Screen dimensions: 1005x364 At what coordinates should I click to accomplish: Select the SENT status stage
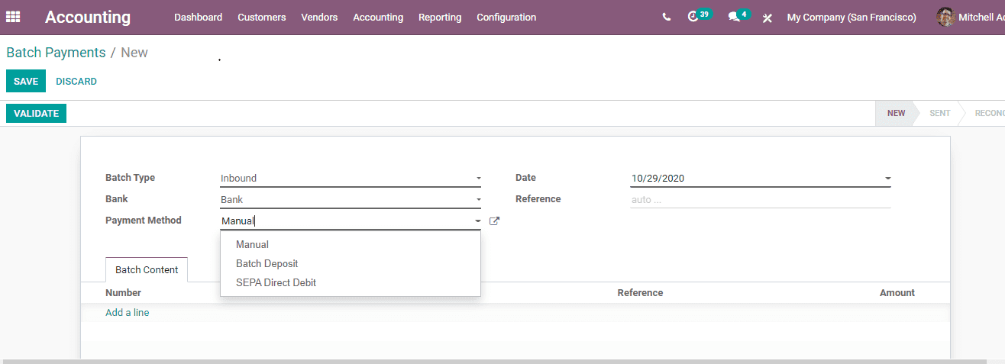click(x=939, y=113)
